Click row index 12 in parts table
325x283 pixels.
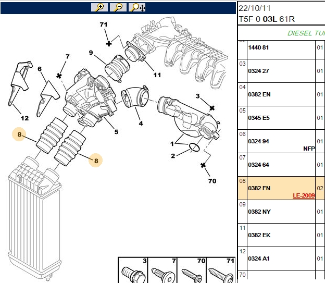click(242, 251)
